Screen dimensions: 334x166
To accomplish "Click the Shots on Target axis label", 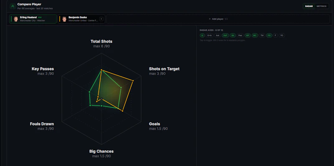I will [164, 69].
